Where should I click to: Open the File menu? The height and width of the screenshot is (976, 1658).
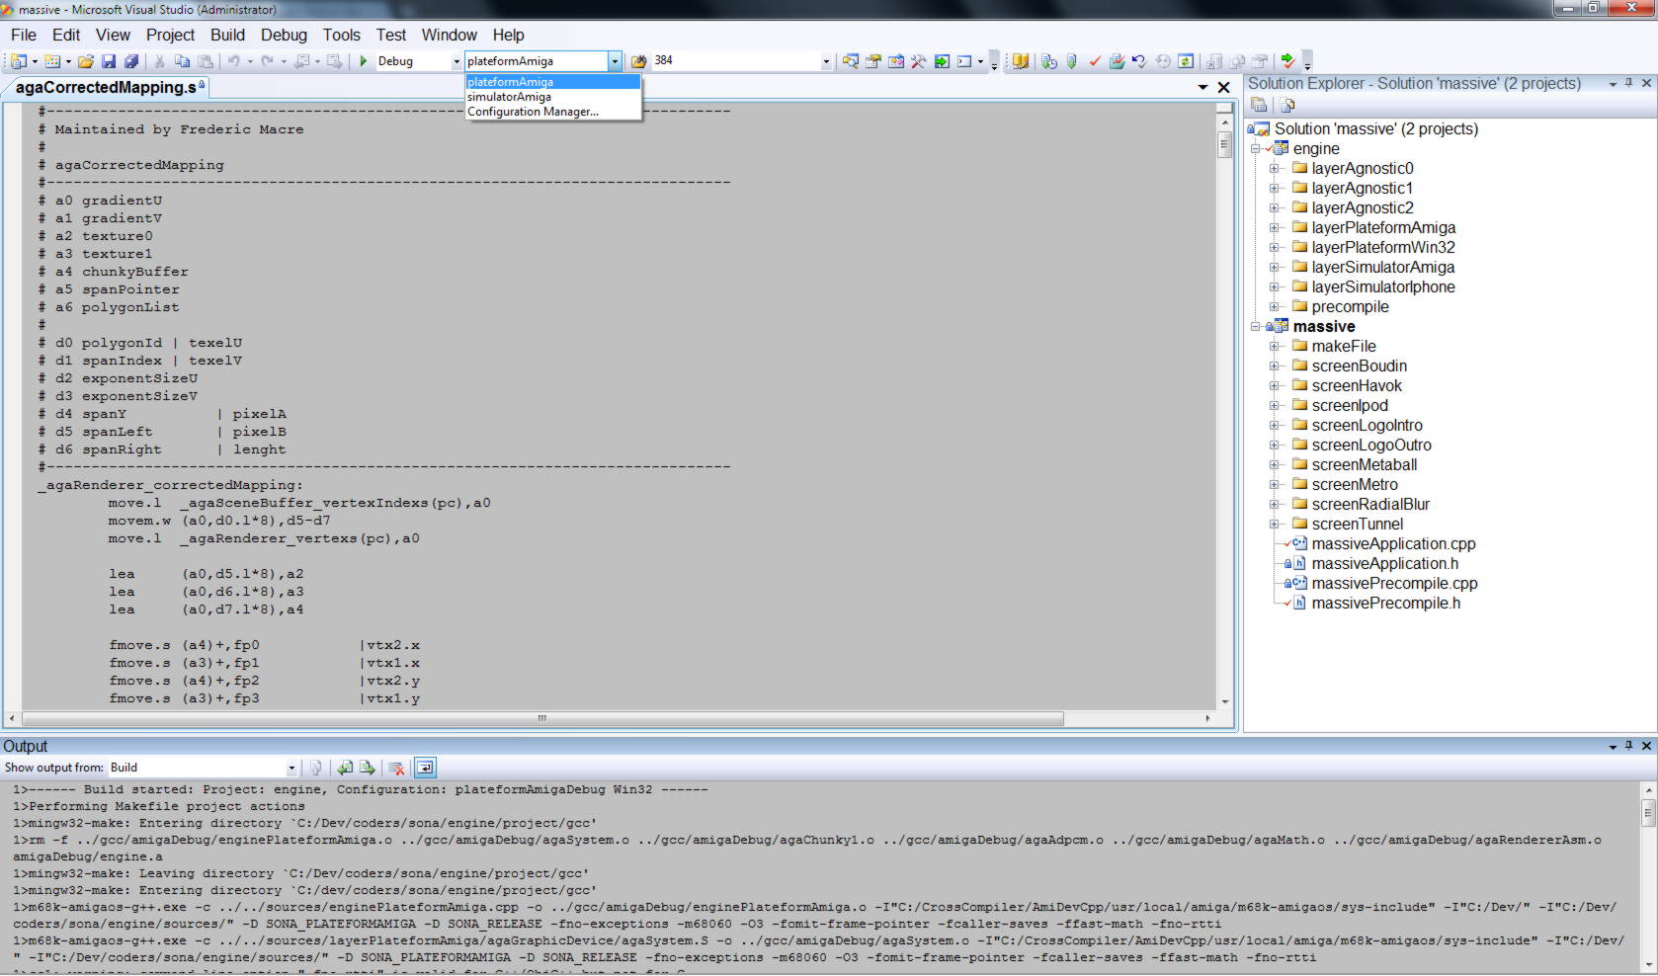[x=24, y=35]
